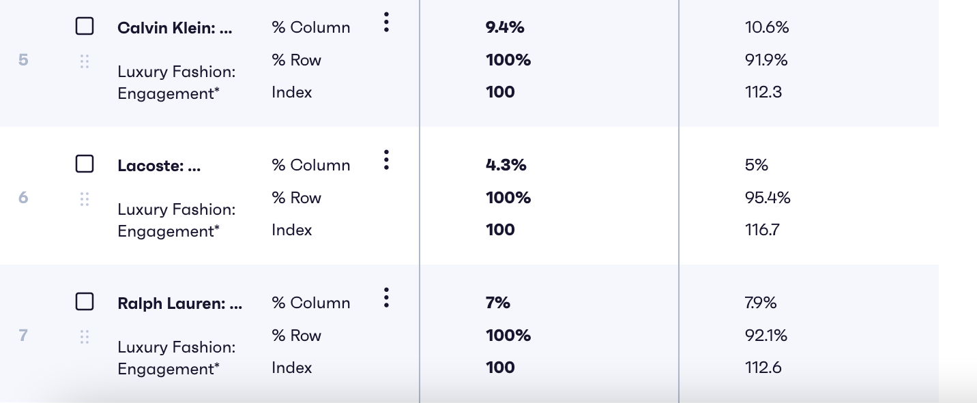Open the Calvin Klein row options menu
Screen dimensions: 977x403
tap(386, 23)
